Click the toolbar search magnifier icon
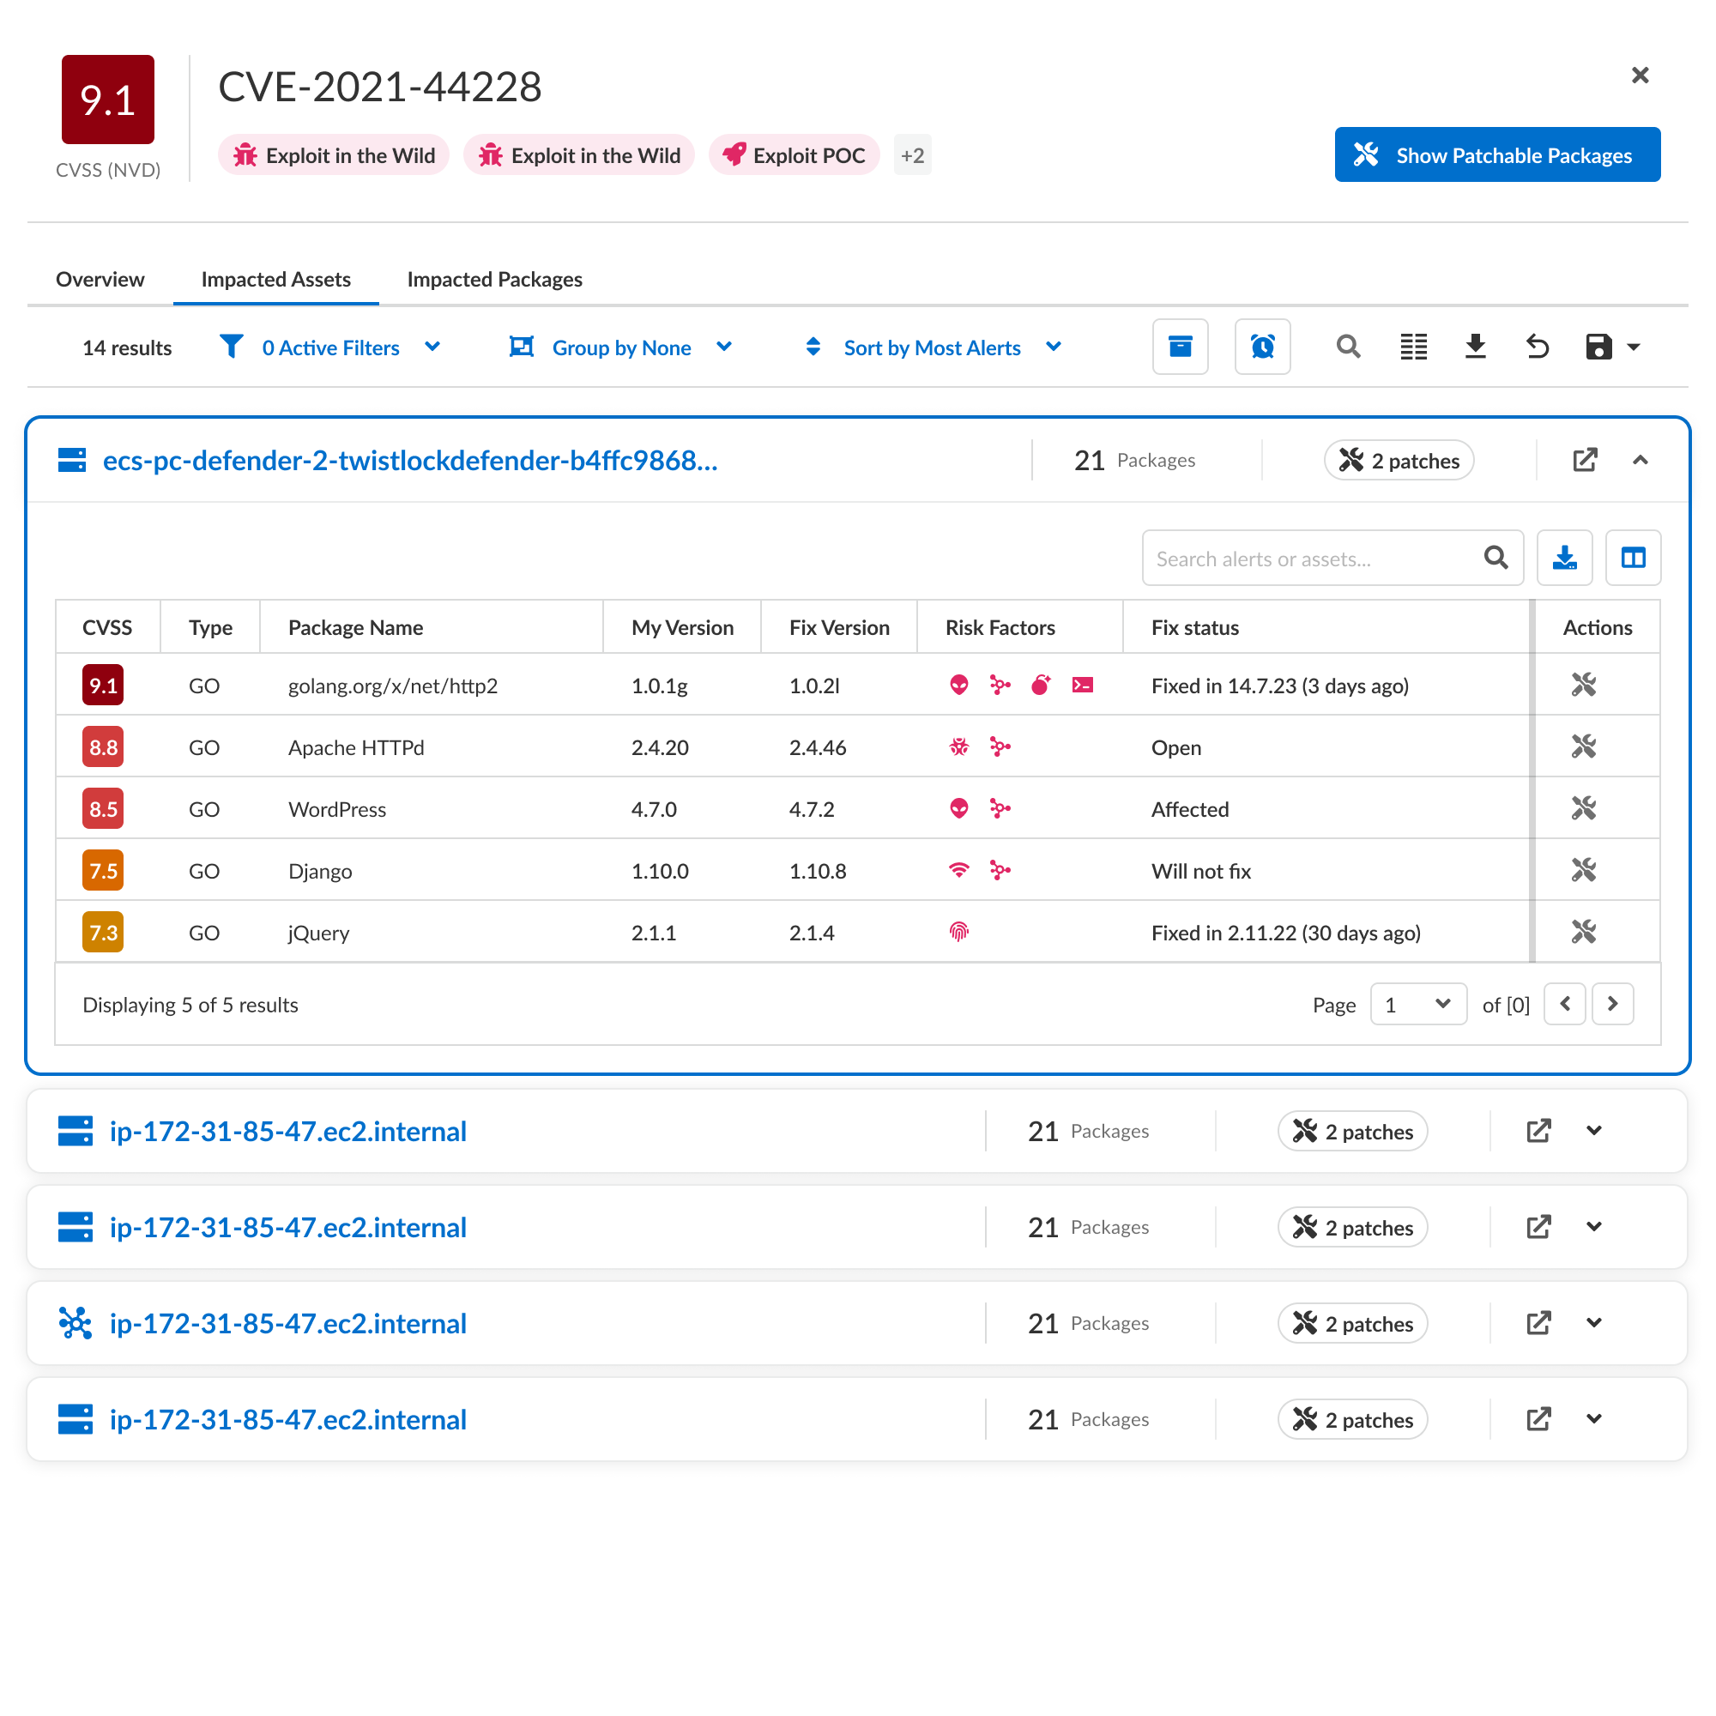1716x1716 pixels. coord(1348,347)
